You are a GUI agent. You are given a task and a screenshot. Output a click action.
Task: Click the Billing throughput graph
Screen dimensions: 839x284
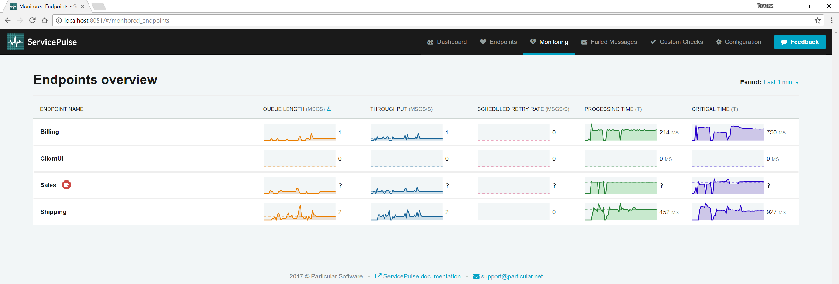pyautogui.click(x=406, y=132)
